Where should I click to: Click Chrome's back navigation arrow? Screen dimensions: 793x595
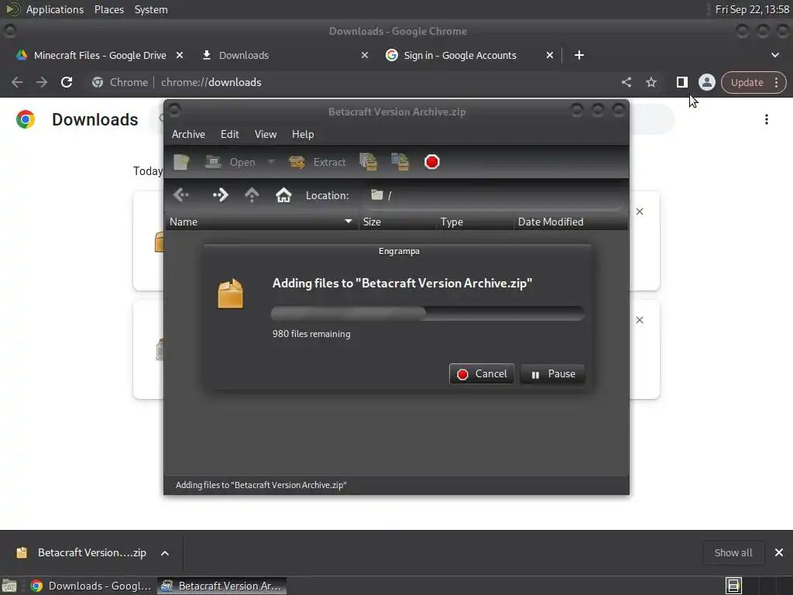17,82
